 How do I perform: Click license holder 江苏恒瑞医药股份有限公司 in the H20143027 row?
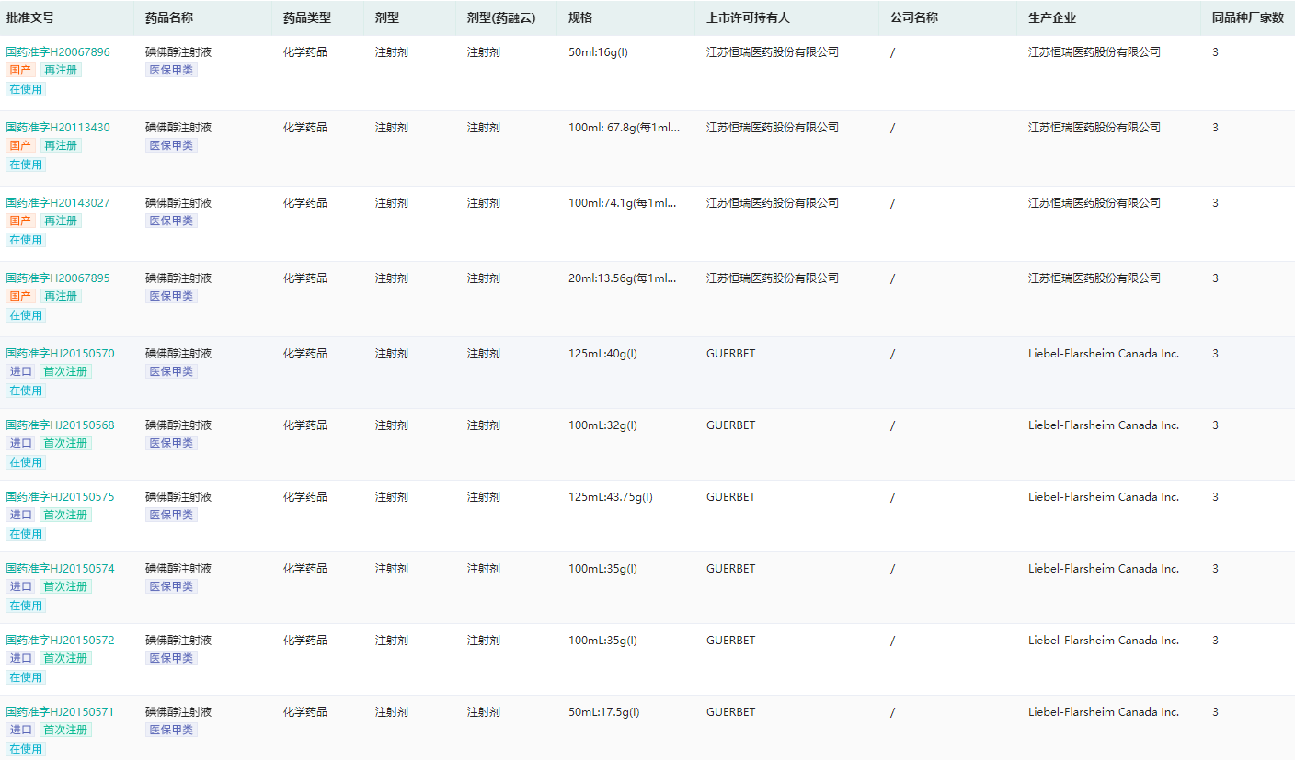pyautogui.click(x=773, y=203)
